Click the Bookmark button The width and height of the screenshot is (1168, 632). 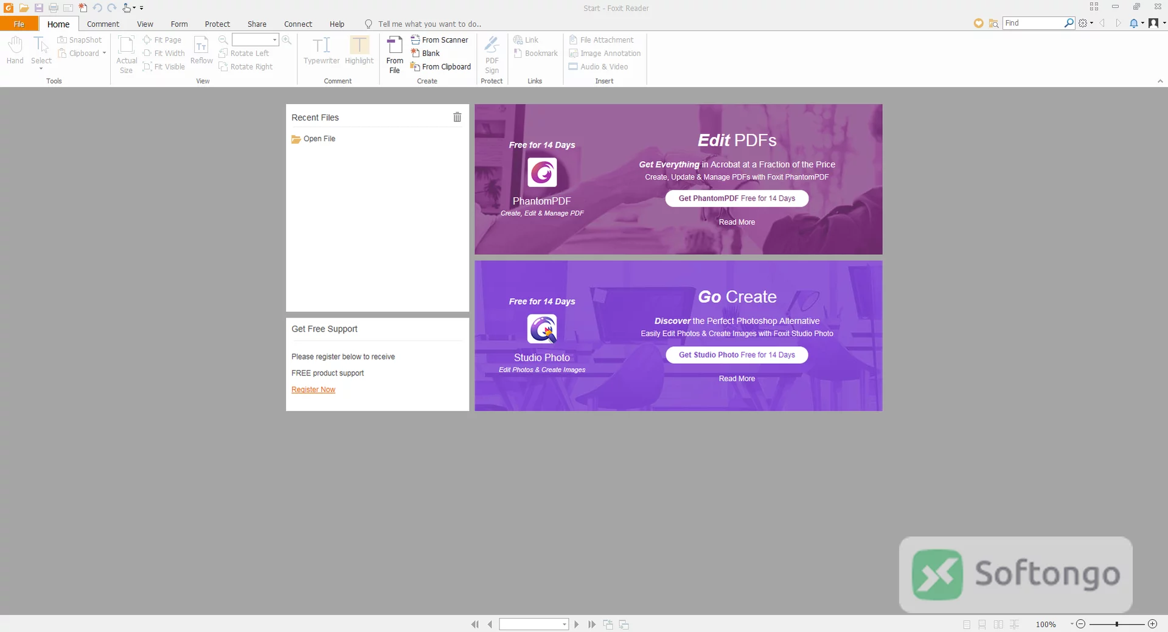pyautogui.click(x=535, y=53)
